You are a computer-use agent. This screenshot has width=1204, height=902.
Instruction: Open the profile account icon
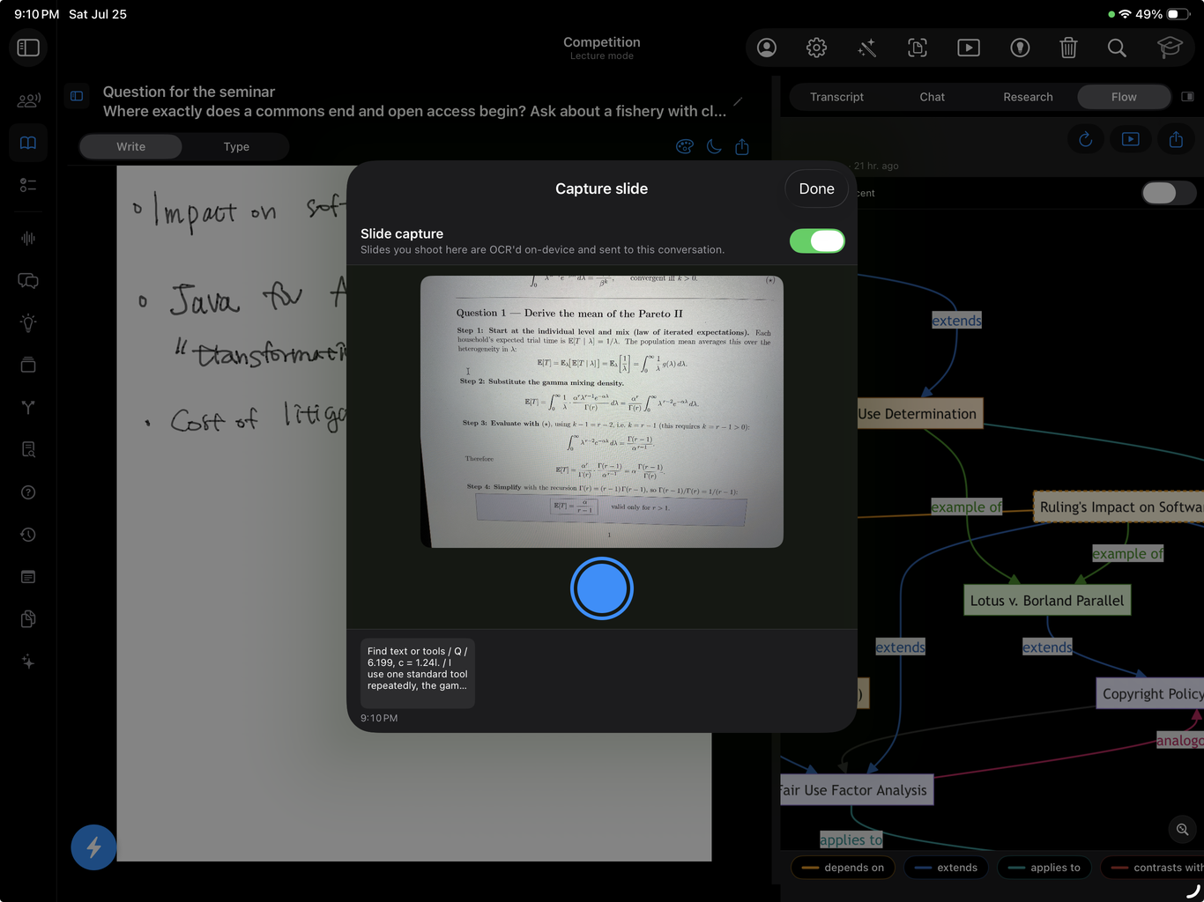[x=767, y=48]
